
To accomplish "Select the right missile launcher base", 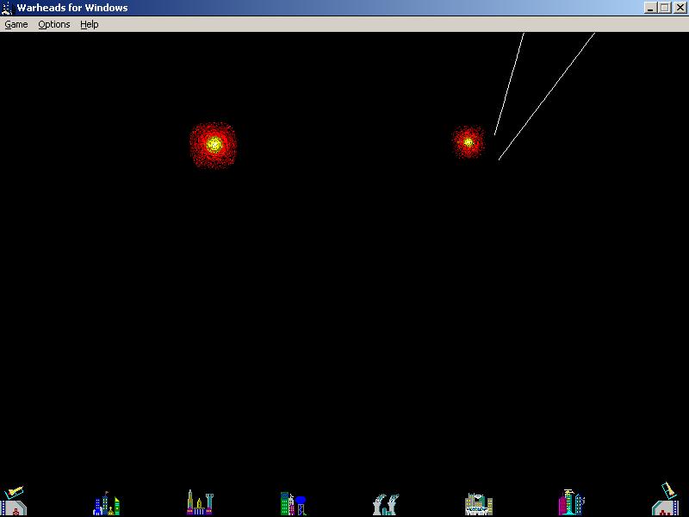I will click(x=666, y=500).
